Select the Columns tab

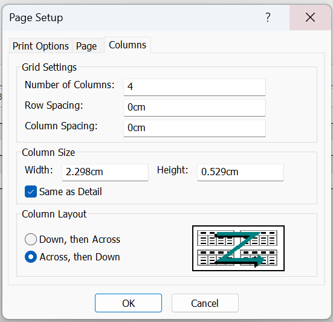[x=128, y=45]
